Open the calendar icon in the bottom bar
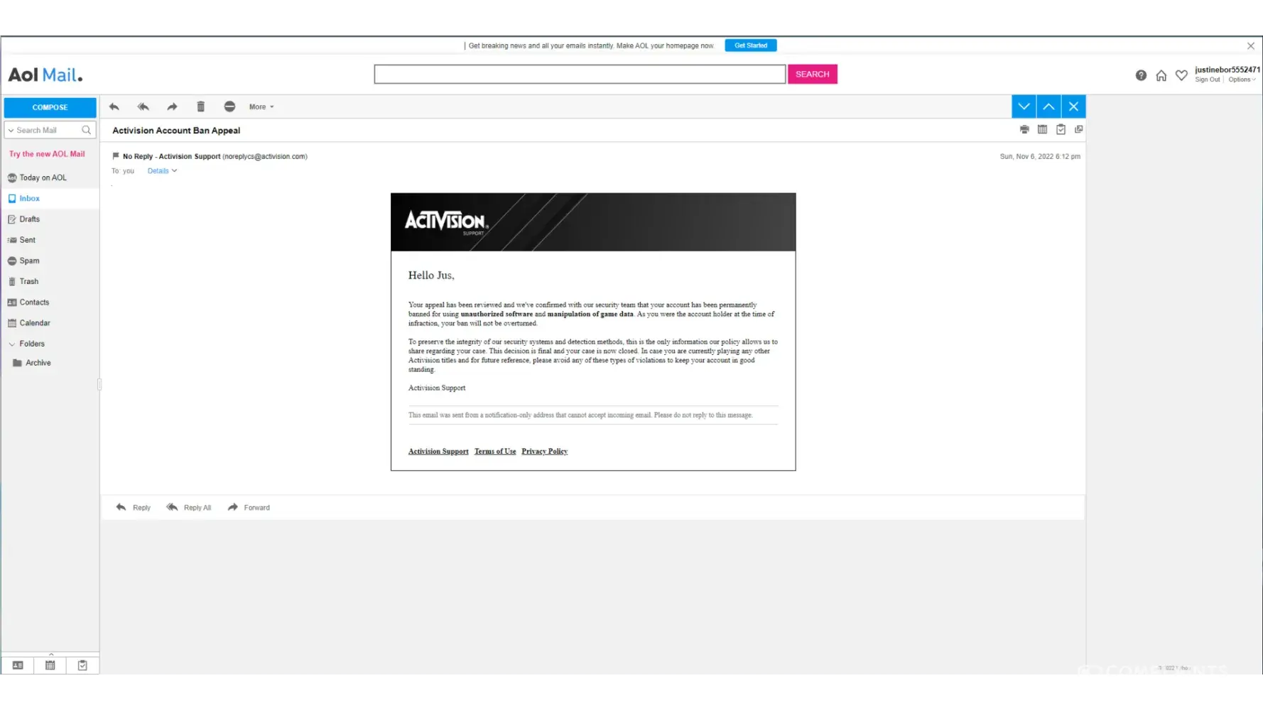Viewport: 1263px width, 710px height. 50,665
